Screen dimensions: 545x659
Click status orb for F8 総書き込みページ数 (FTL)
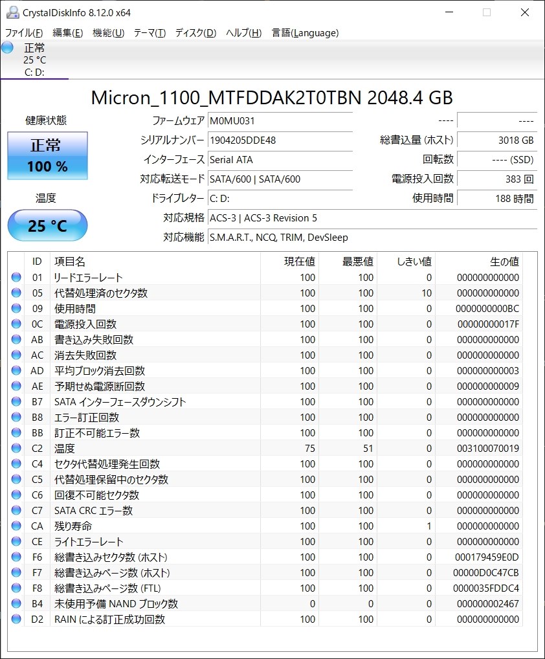click(16, 588)
